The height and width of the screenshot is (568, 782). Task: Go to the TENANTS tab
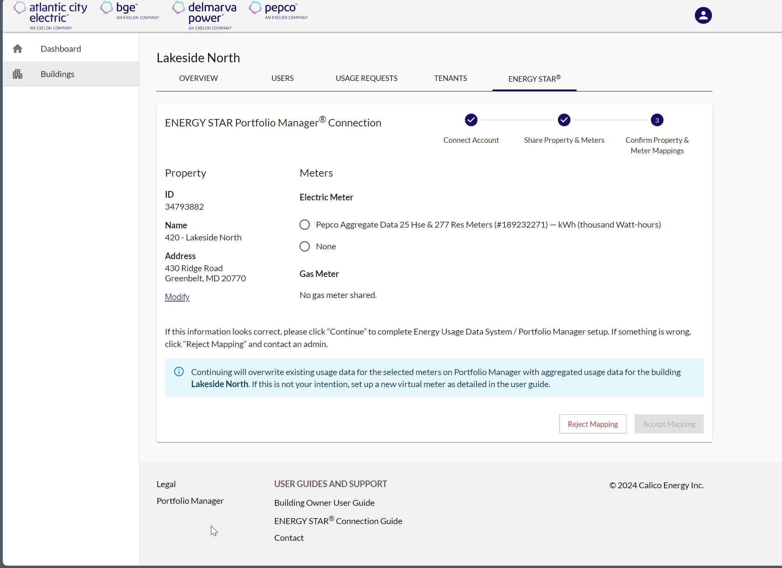pos(451,78)
